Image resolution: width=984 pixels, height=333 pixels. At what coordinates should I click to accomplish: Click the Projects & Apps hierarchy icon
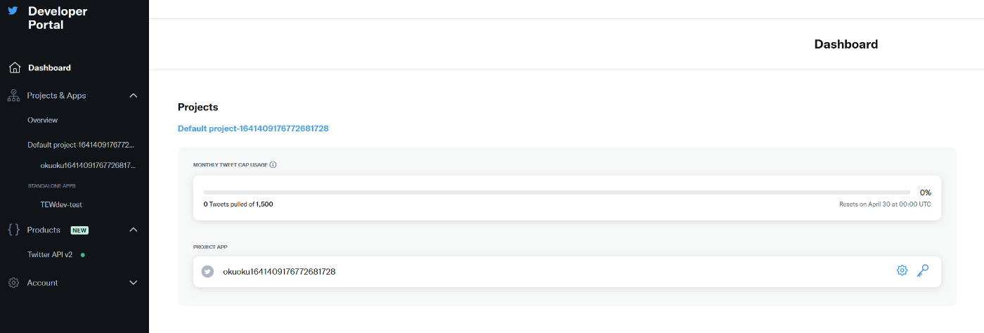point(13,96)
